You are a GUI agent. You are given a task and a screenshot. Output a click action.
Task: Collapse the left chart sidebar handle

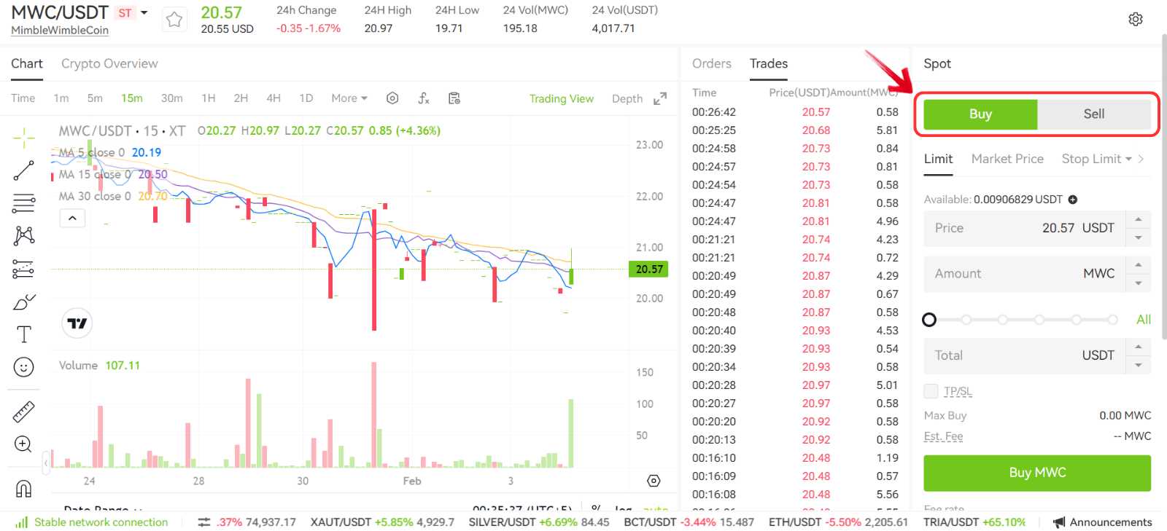pos(46,463)
